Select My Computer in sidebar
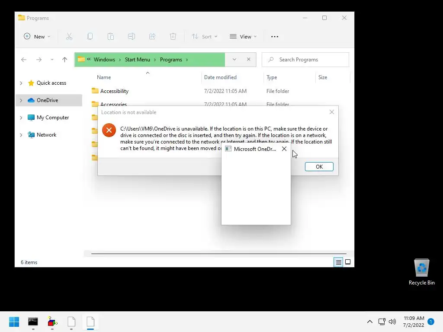Viewport: 443px width, 332px height. (x=52, y=118)
